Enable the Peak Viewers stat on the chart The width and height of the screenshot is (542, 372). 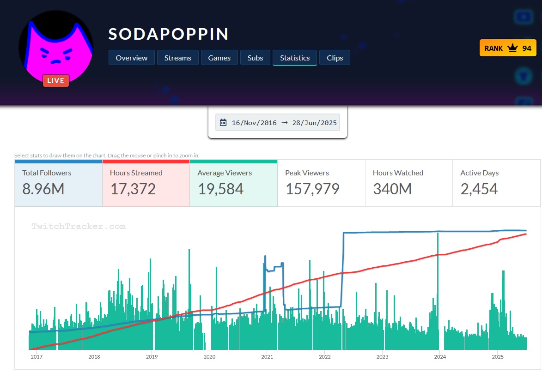(x=321, y=183)
